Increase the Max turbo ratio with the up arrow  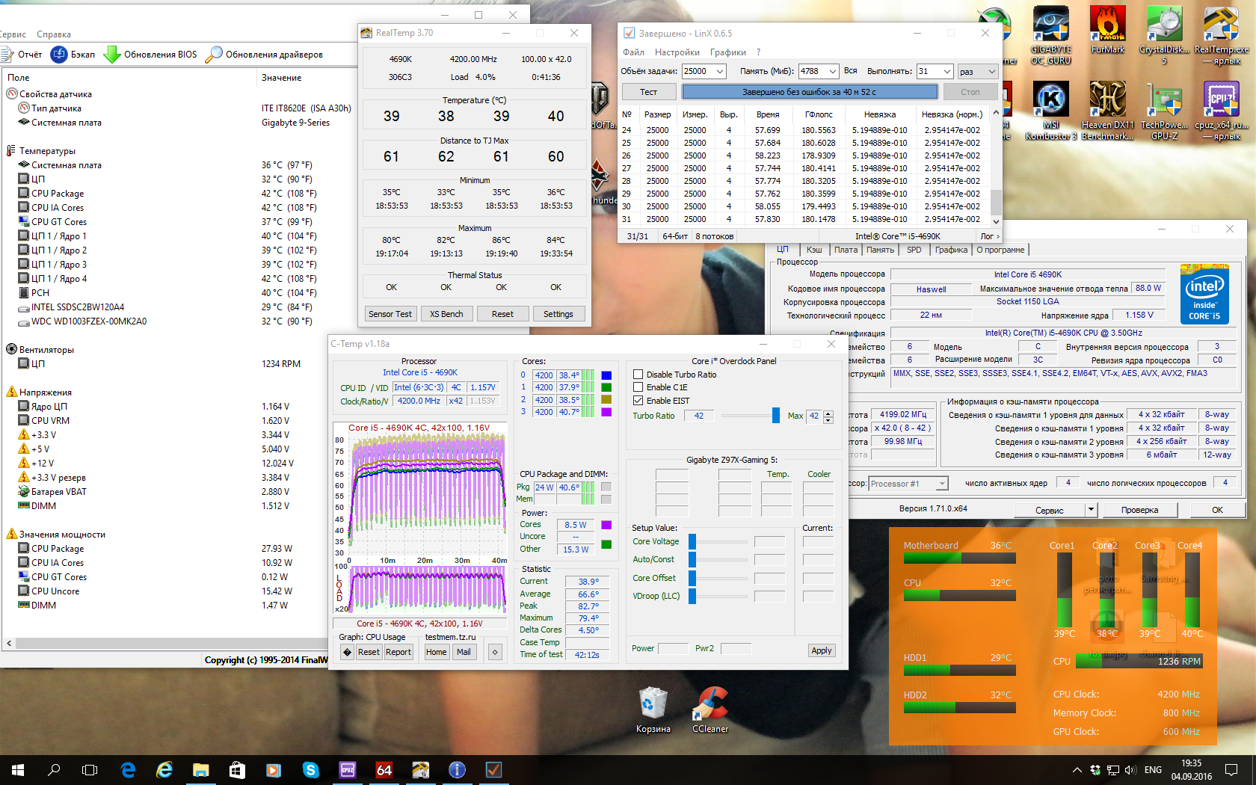(828, 413)
